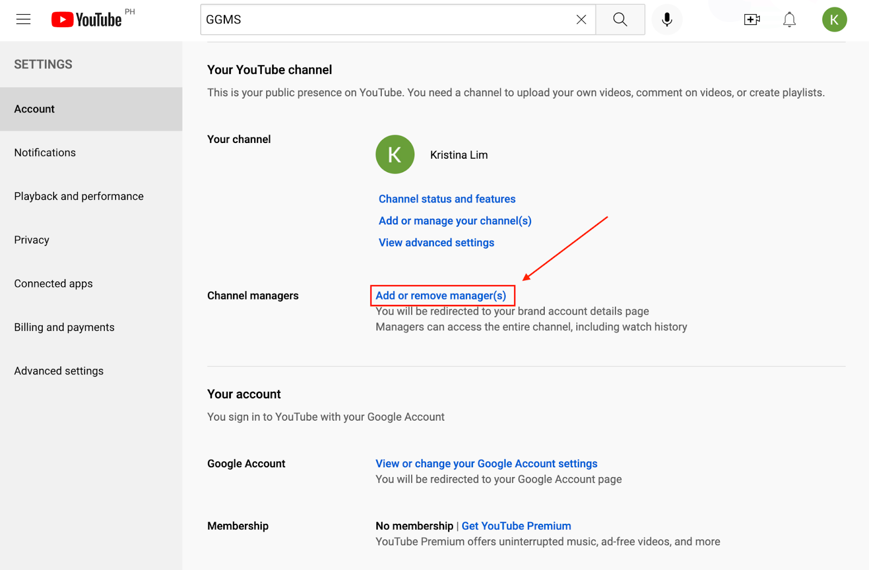Open Privacy settings
869x570 pixels.
[x=91, y=240]
